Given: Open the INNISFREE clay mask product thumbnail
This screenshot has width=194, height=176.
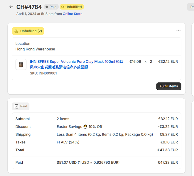Looking at the screenshot, I should [21, 65].
